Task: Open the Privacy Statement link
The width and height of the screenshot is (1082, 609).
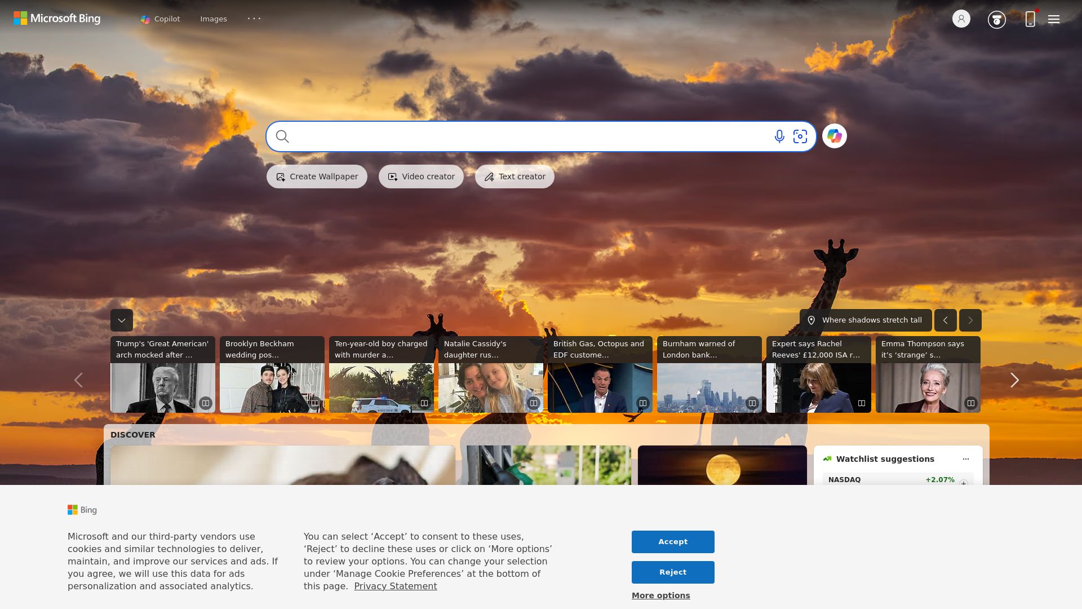Action: pos(396,586)
